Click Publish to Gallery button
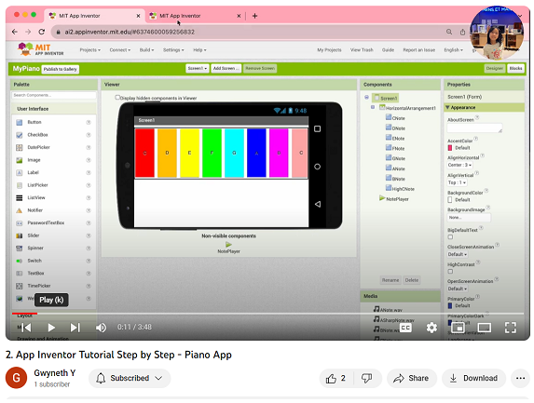 (61, 69)
